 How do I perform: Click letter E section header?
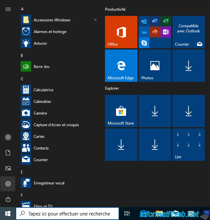point(22,172)
